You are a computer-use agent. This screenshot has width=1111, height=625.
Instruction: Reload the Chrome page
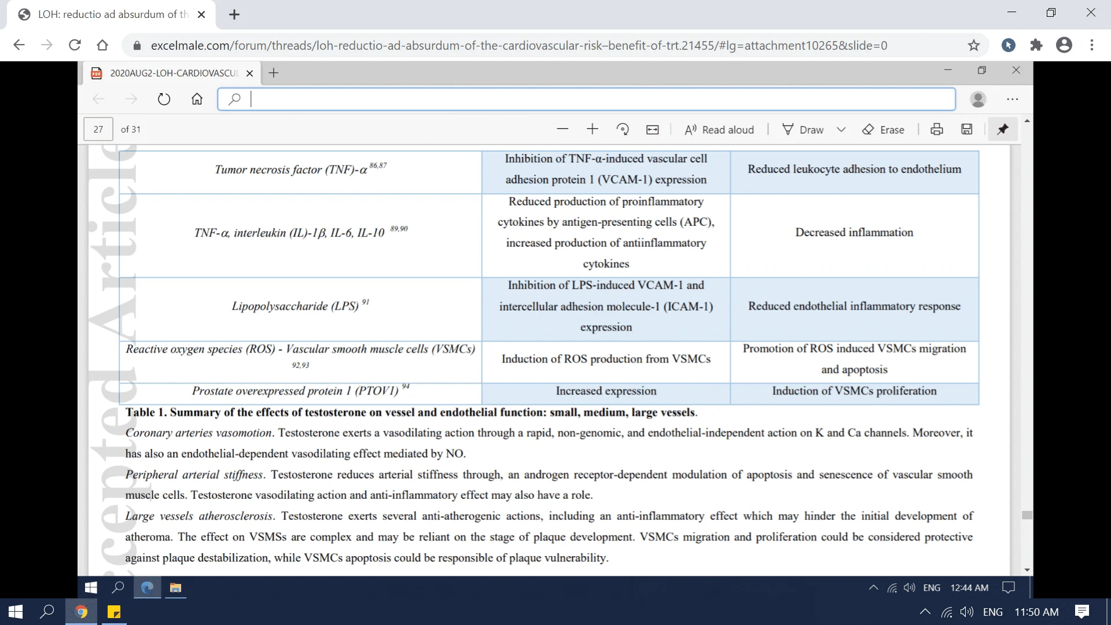pyautogui.click(x=75, y=45)
